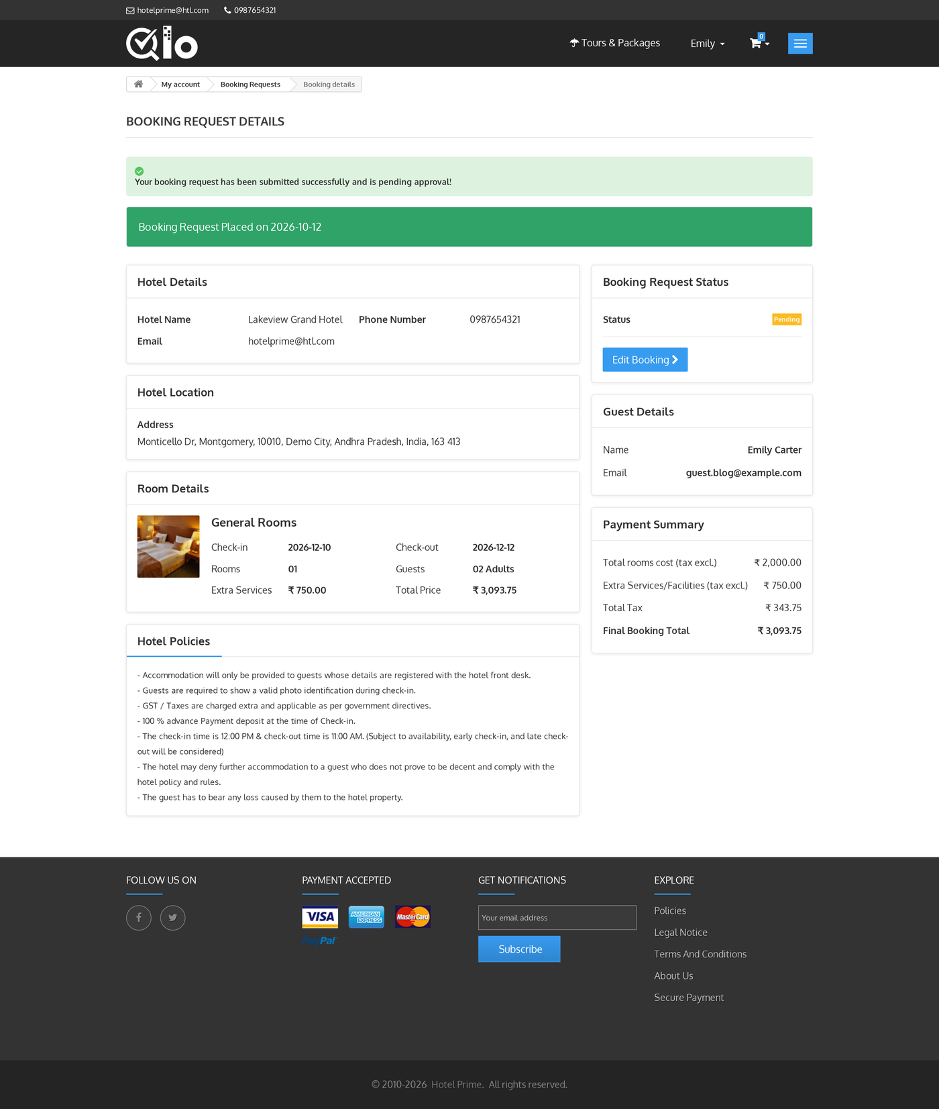Screen dimensions: 939x1109
Task: Click the Total Tax value ₹ 343.75
Action: [783, 608]
